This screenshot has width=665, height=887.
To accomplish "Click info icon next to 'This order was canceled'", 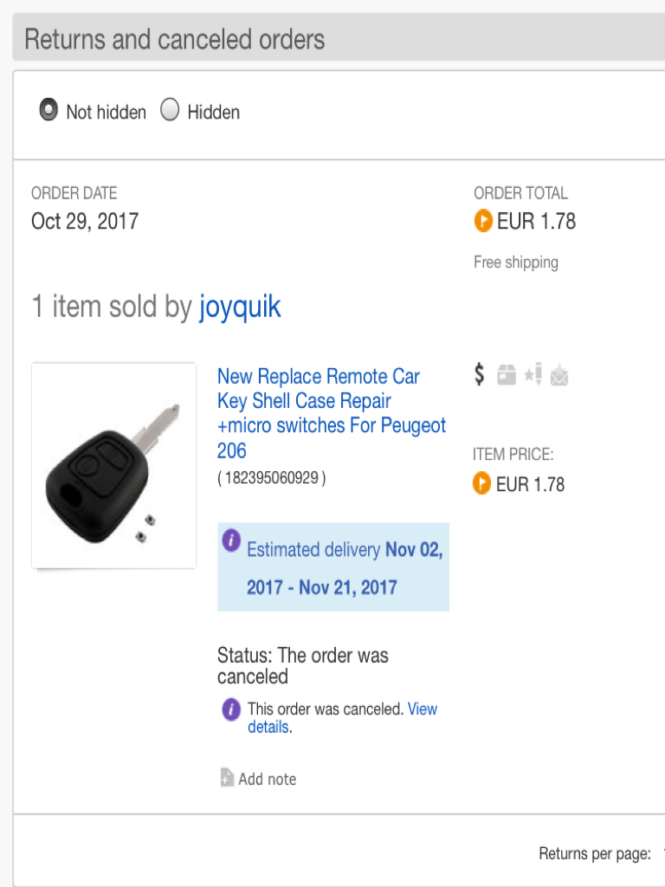I will coord(231,709).
